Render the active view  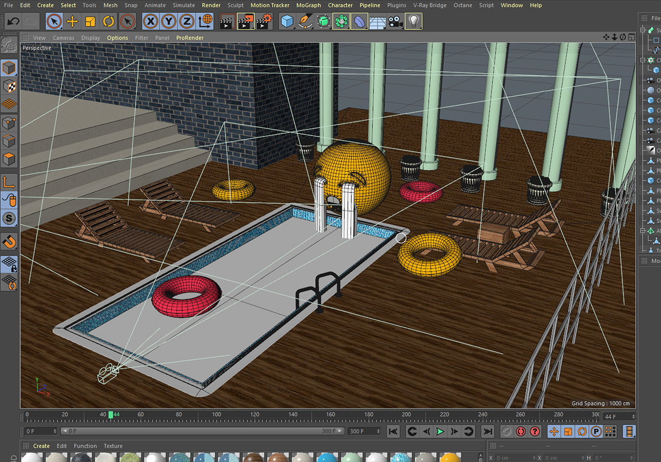227,21
